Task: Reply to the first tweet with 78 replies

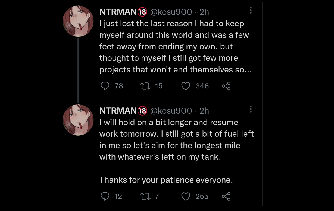Action: (105, 86)
